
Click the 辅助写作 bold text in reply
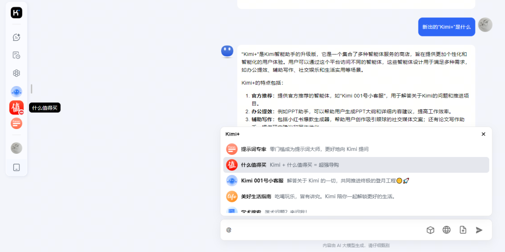click(x=263, y=119)
